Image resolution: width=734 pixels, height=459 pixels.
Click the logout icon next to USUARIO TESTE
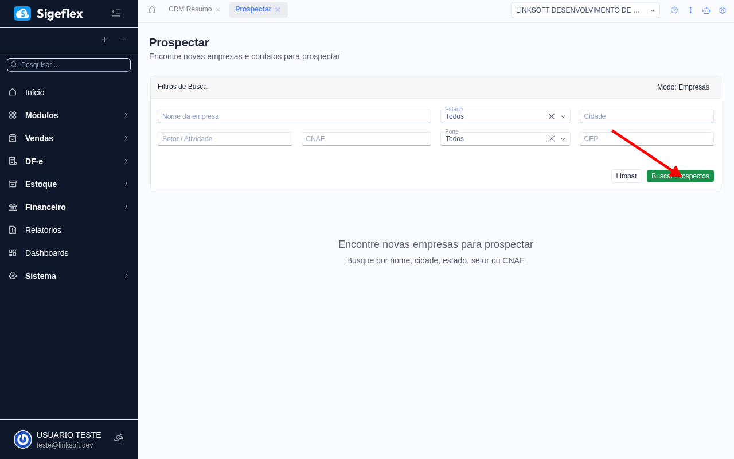click(118, 438)
